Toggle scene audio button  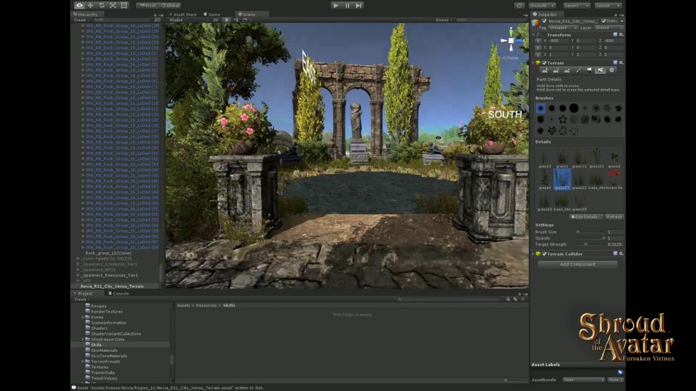(235, 20)
